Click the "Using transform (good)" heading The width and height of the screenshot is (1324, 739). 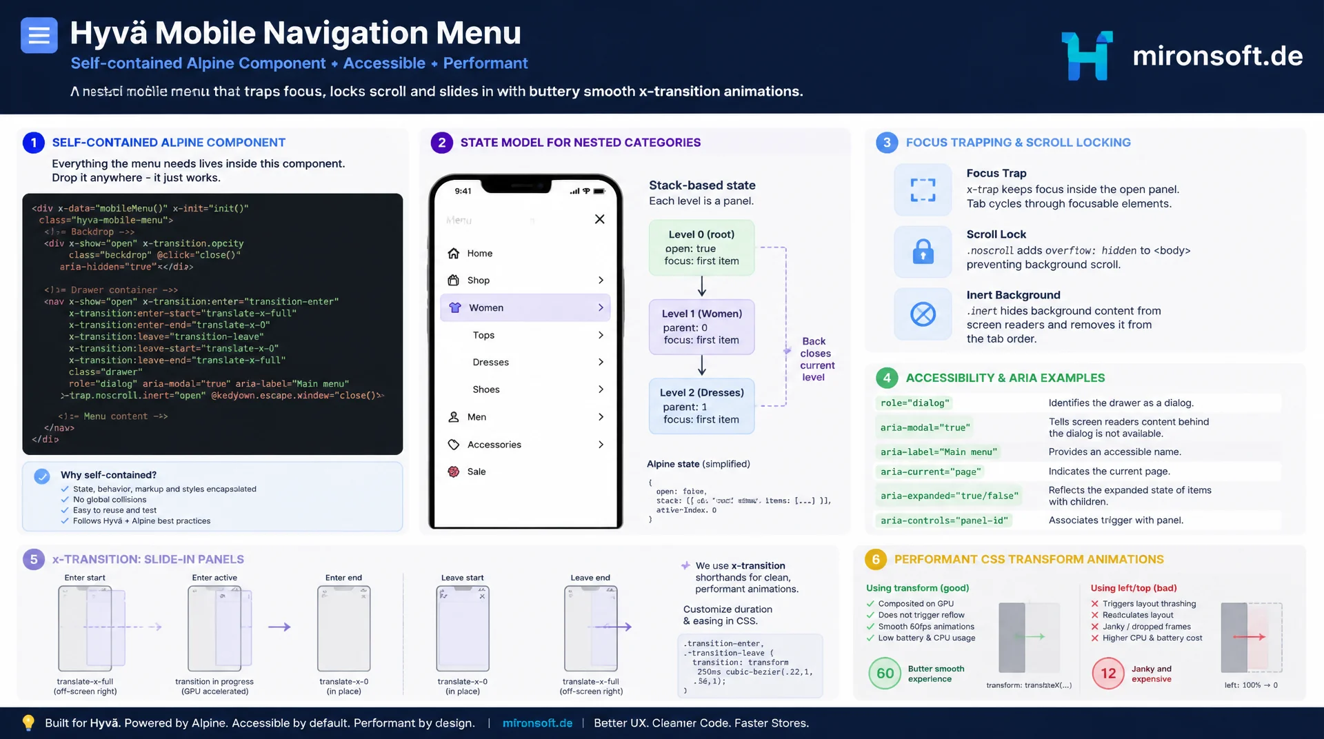[917, 588]
